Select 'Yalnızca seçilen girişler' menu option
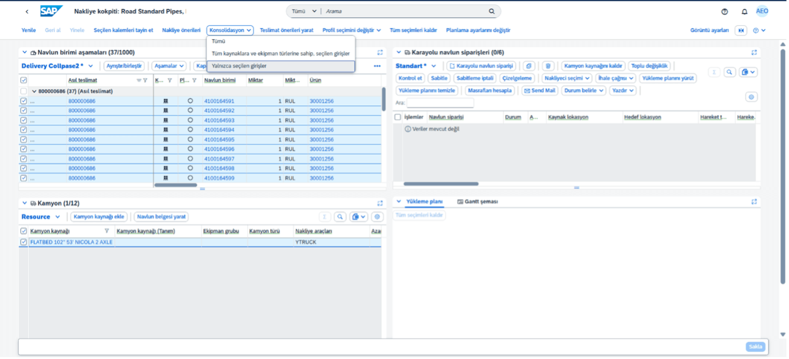The width and height of the screenshot is (789, 359). 239,66
